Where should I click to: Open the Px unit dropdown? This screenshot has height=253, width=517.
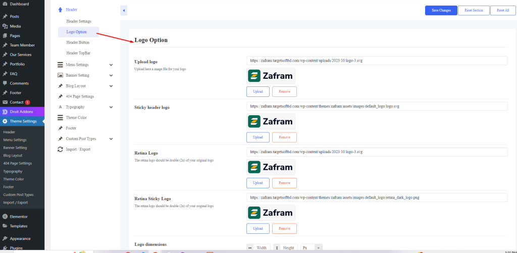(x=311, y=248)
